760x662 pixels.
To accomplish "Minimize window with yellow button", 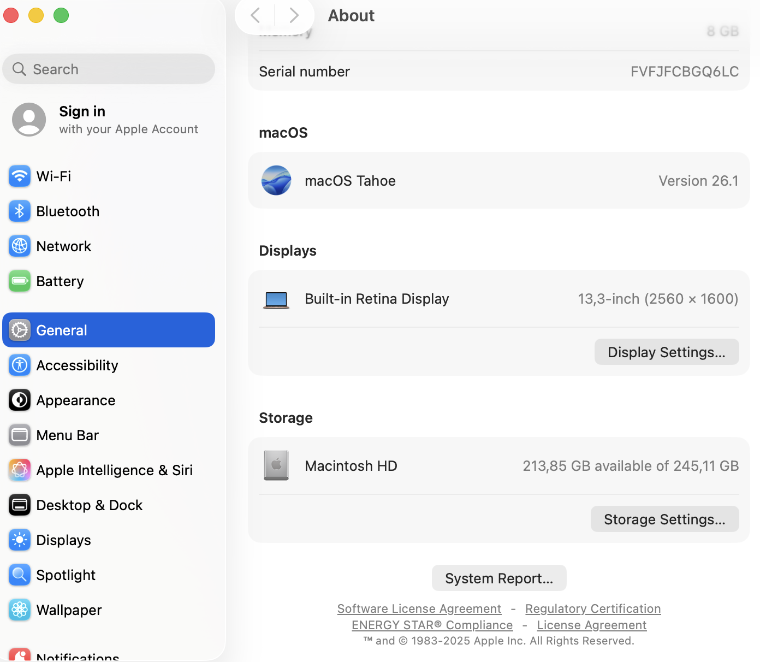I will click(x=36, y=15).
